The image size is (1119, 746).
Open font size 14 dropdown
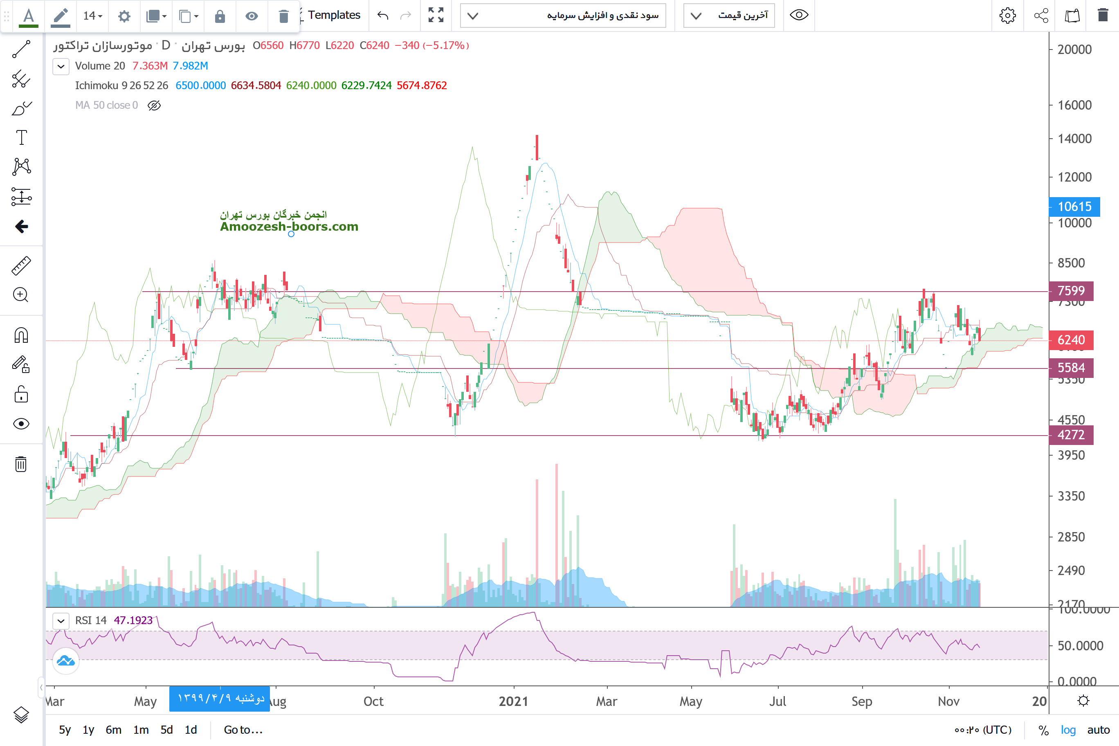coord(92,16)
